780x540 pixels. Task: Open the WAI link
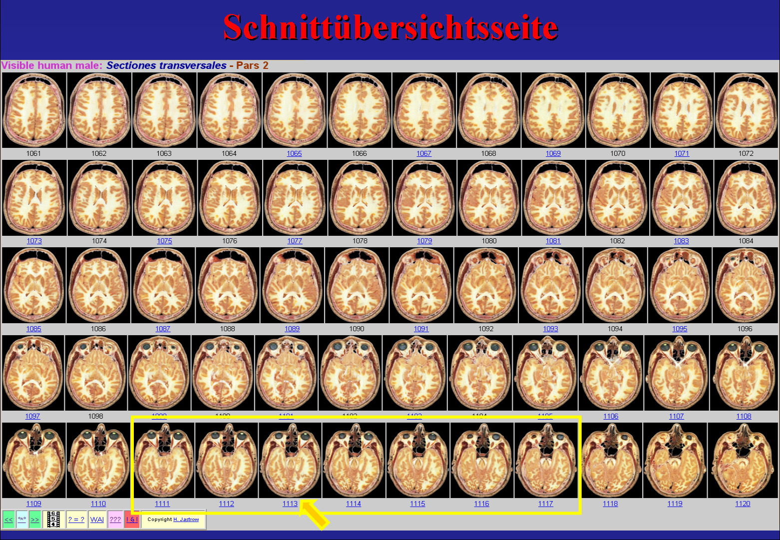[x=97, y=520]
